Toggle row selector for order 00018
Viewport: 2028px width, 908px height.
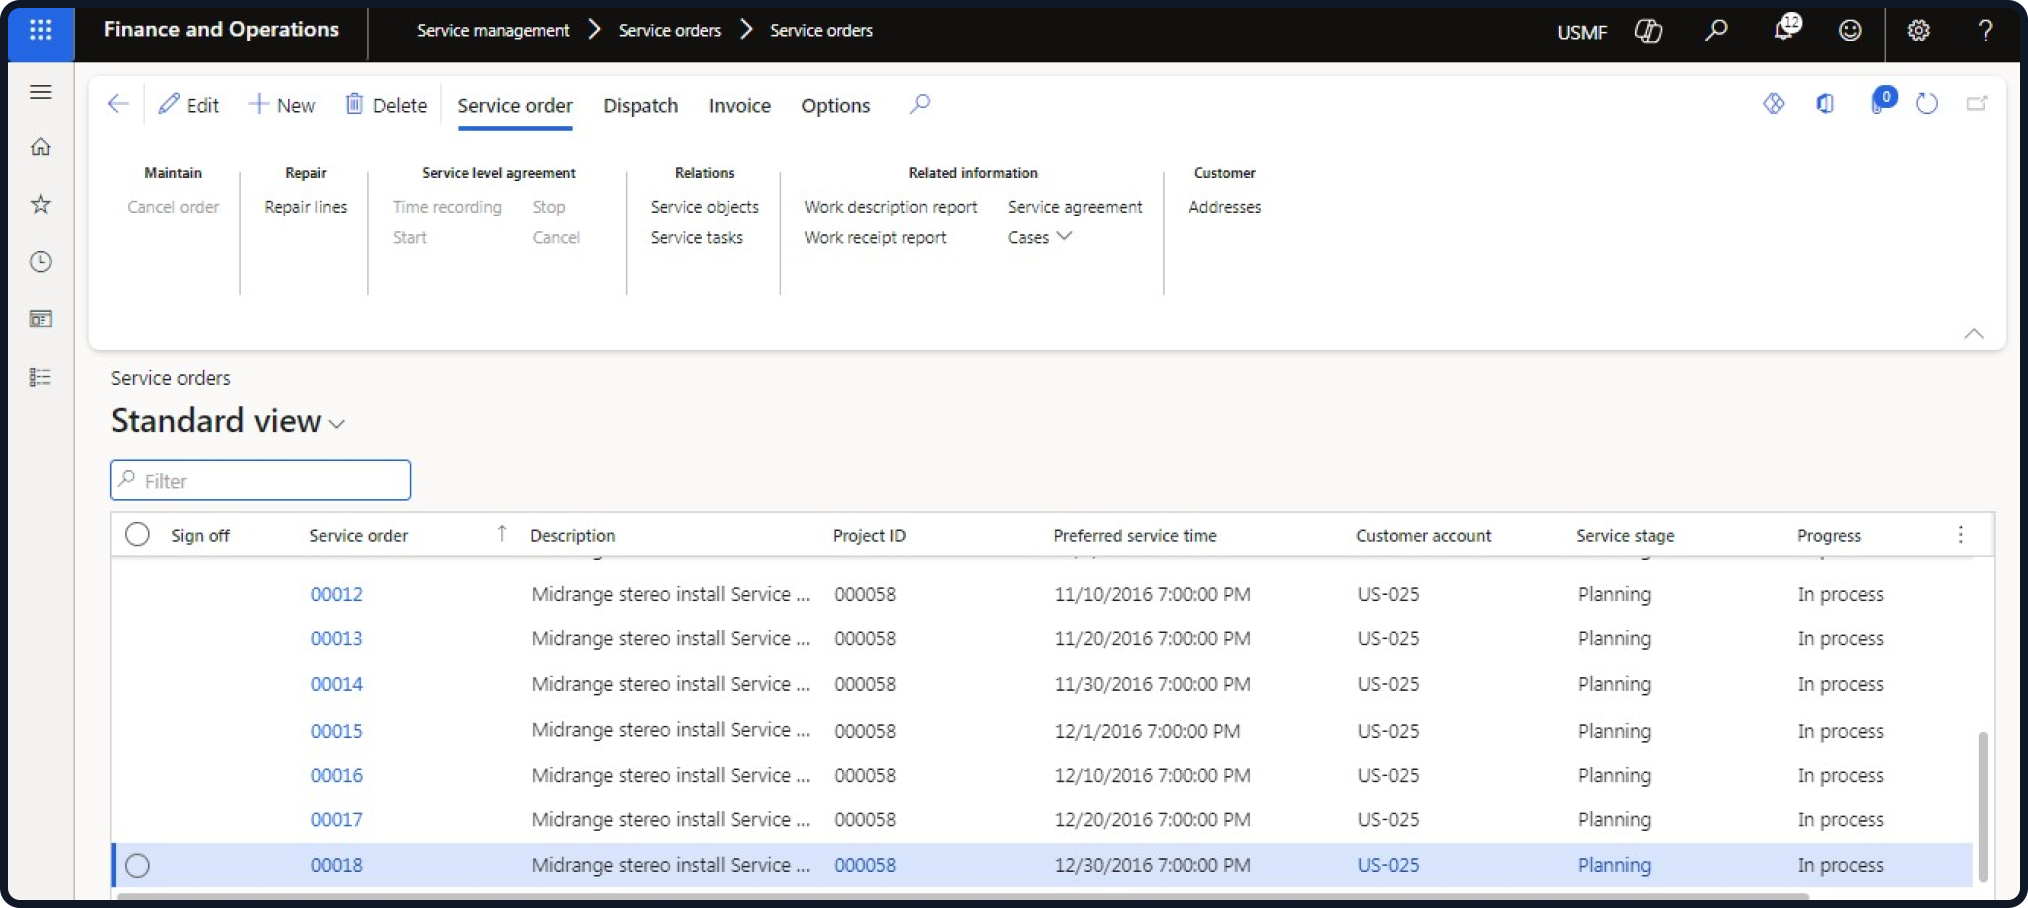point(137,864)
